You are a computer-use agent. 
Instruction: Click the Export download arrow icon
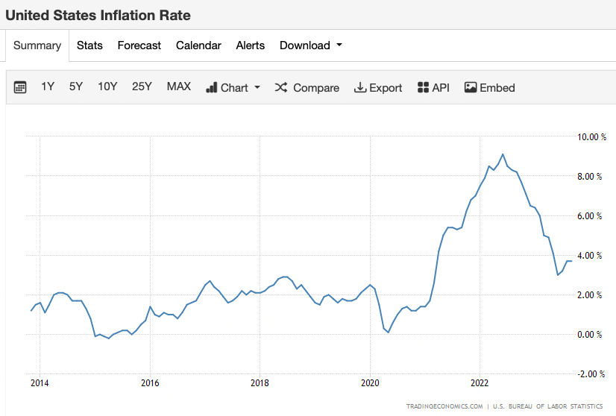point(359,87)
